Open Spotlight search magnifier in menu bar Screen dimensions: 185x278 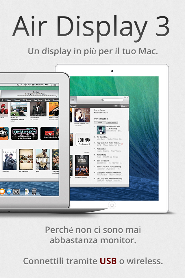(x=51, y=85)
